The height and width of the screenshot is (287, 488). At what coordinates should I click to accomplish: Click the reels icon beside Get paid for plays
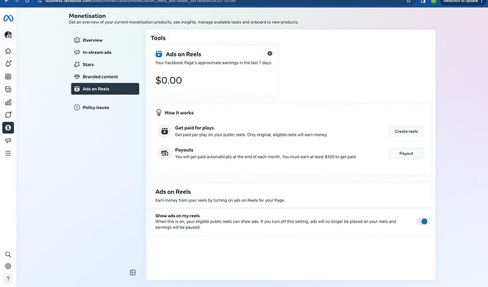(x=165, y=131)
